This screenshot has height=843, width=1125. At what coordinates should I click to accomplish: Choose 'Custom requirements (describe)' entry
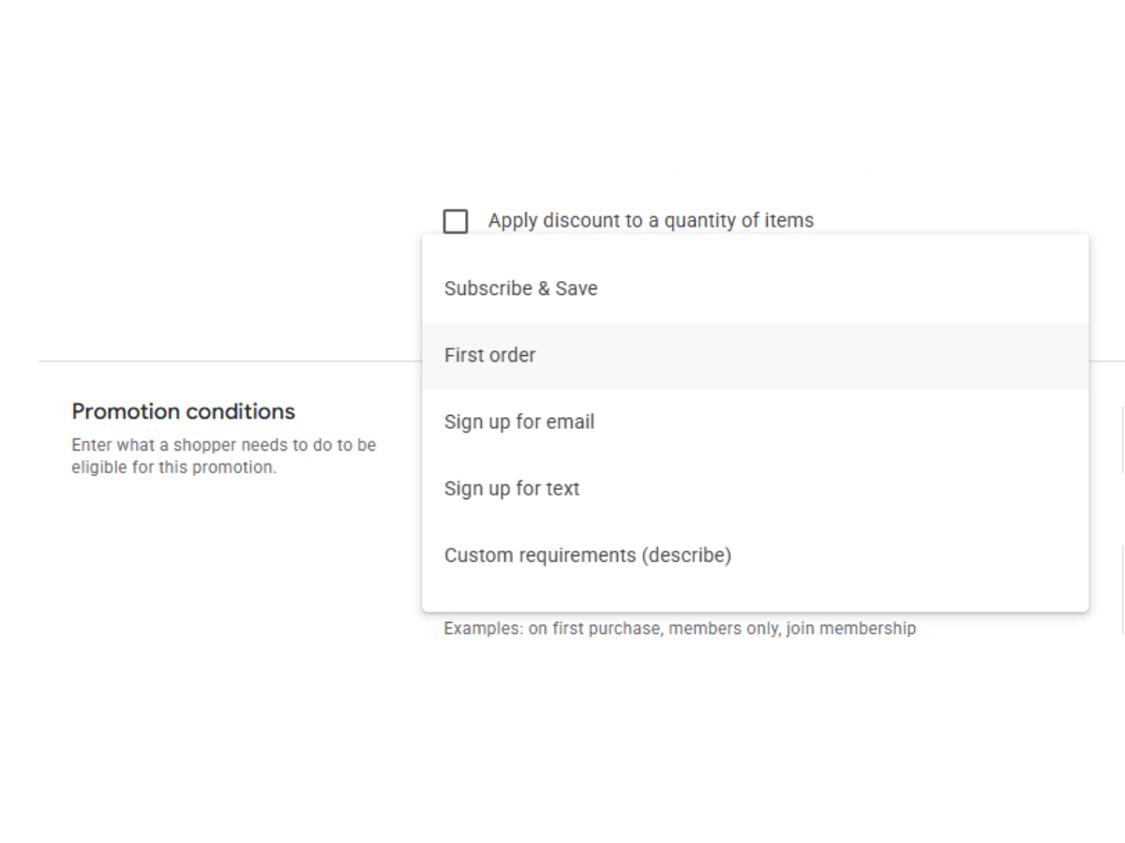click(756, 555)
